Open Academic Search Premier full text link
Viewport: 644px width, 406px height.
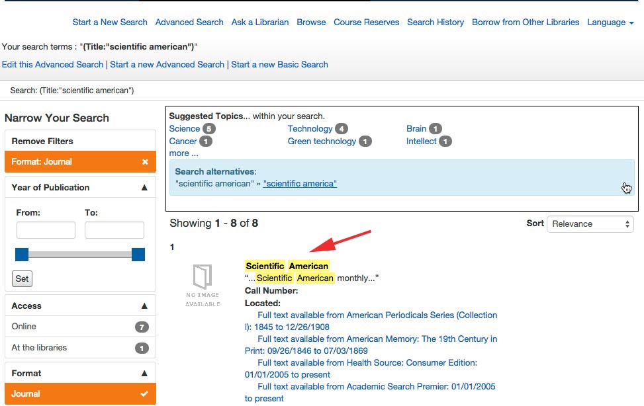[x=370, y=393]
